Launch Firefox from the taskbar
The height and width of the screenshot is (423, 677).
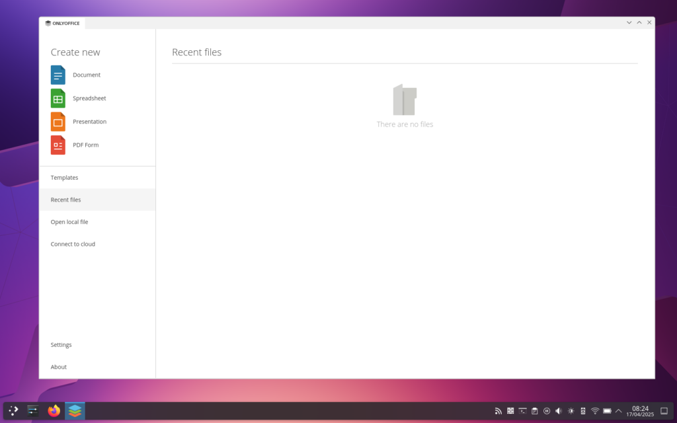tap(54, 411)
